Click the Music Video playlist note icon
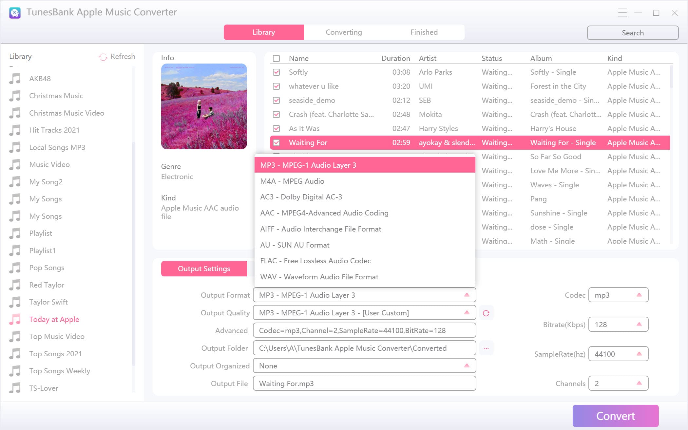Viewport: 688px width, 430px height. tap(15, 164)
